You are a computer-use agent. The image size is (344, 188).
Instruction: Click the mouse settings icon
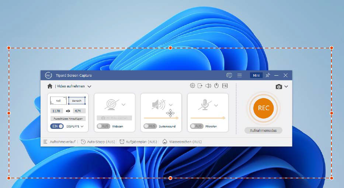216,86
